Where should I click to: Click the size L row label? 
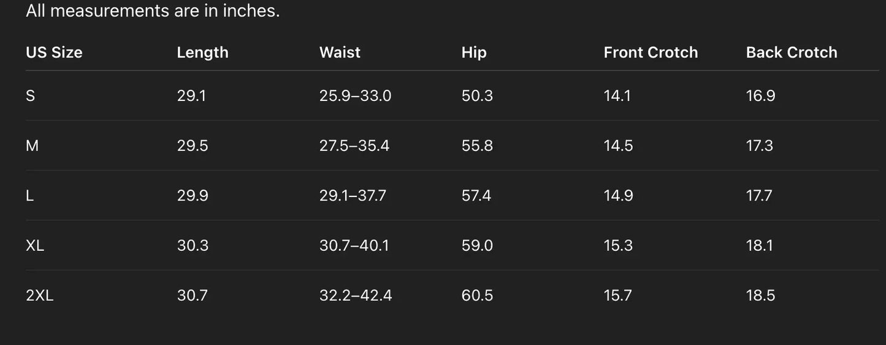[30, 196]
